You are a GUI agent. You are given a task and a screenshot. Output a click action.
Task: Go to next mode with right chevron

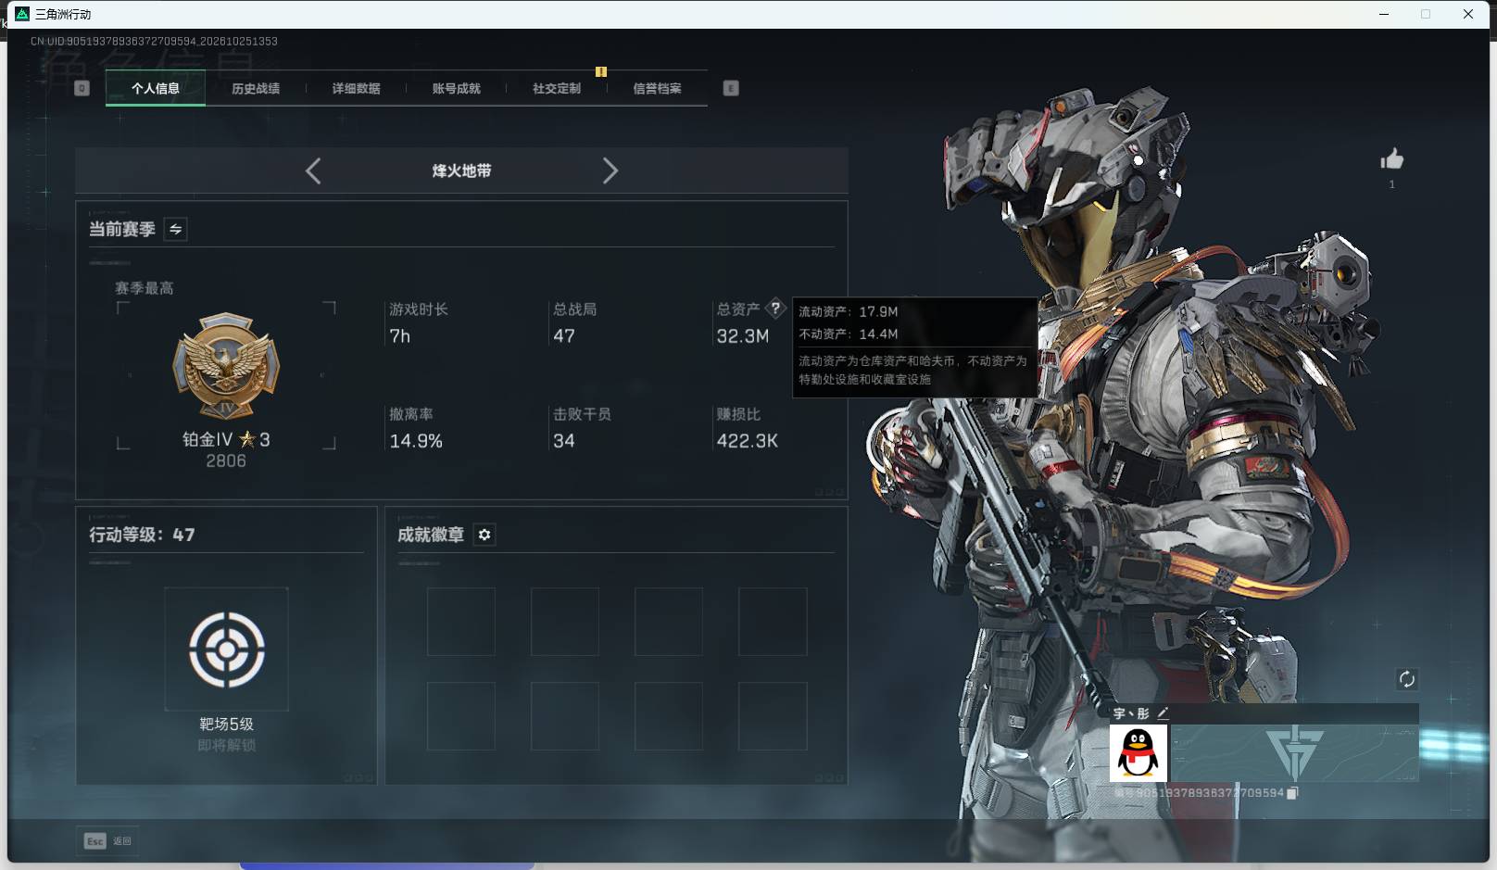click(x=610, y=170)
